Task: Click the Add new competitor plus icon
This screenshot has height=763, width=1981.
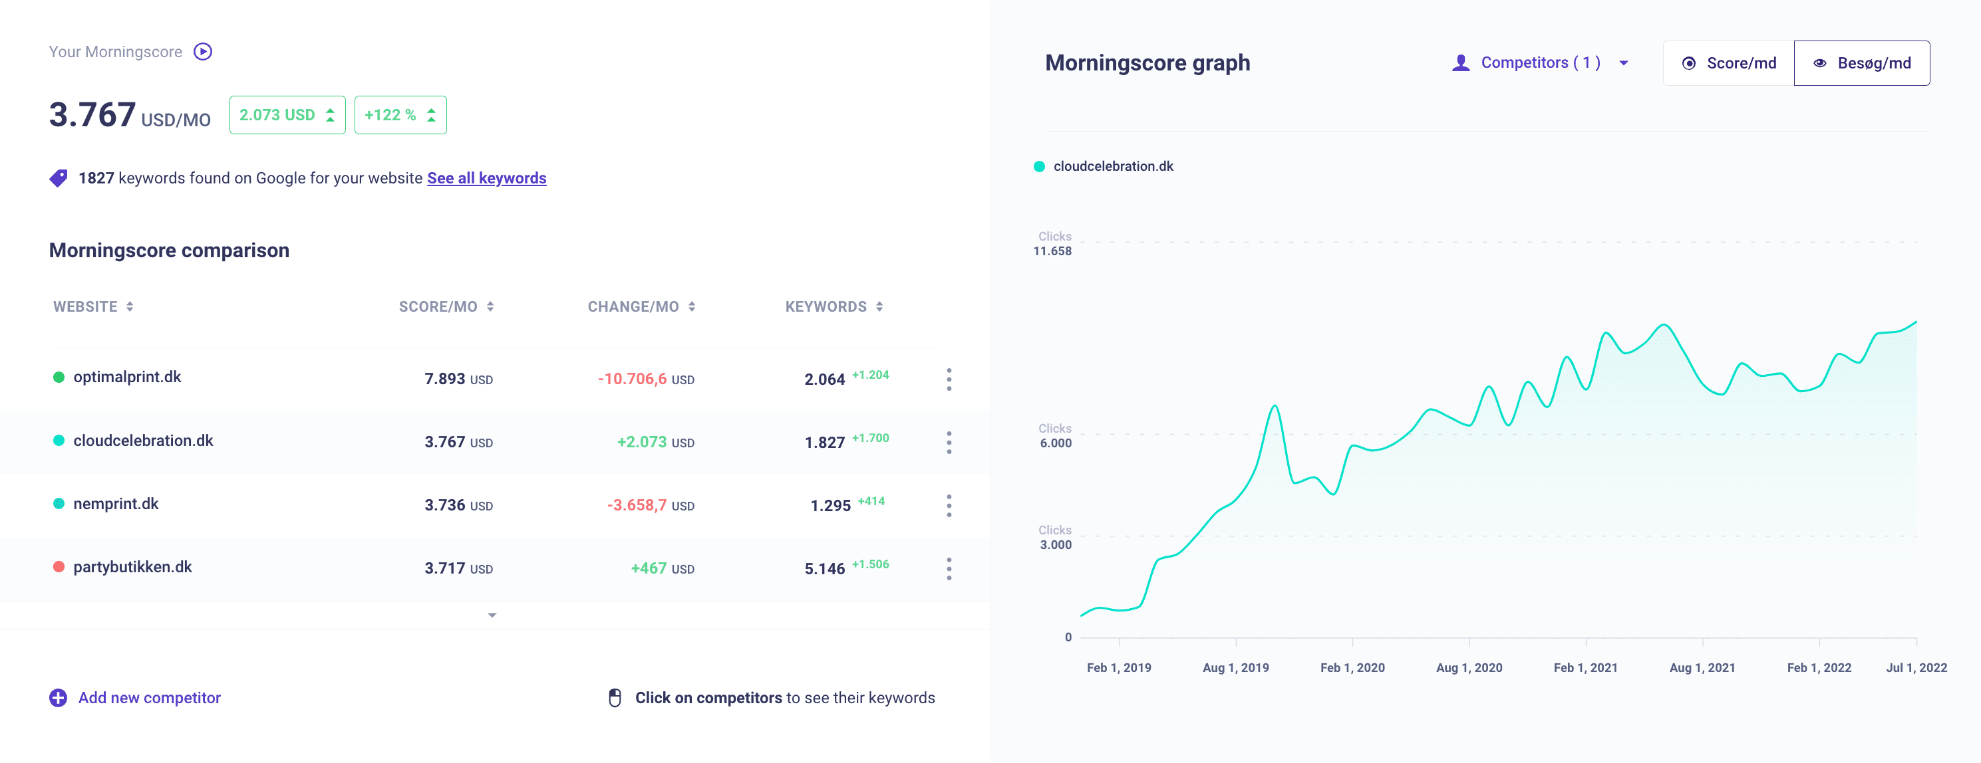Action: tap(59, 698)
